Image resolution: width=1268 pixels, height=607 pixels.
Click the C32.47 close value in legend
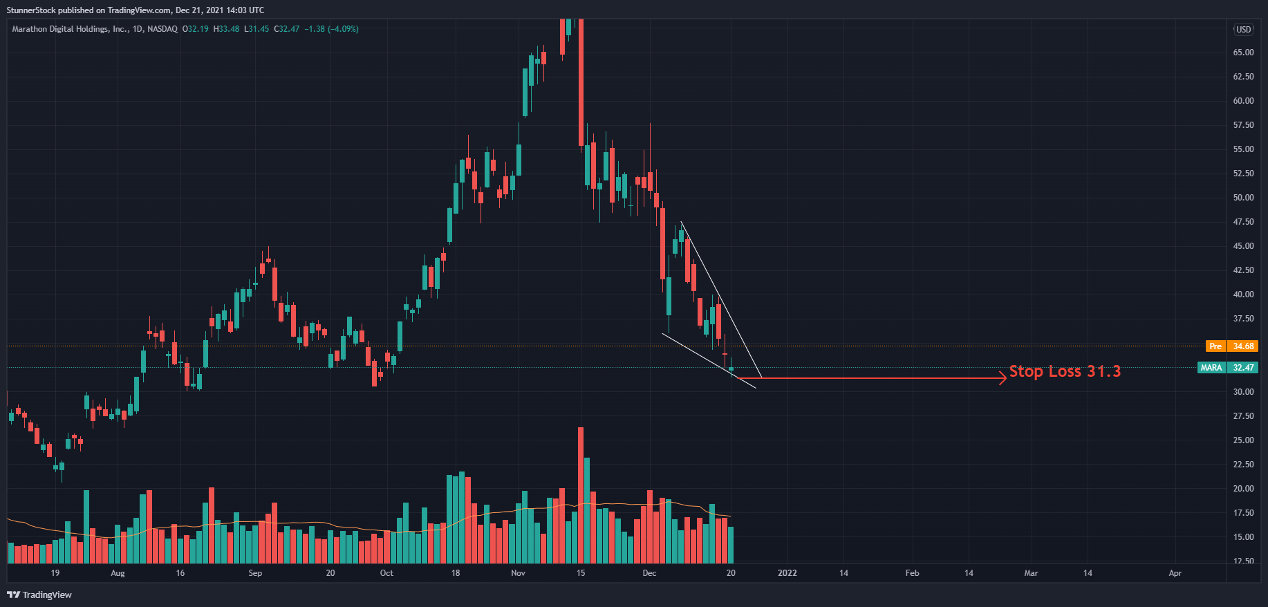pyautogui.click(x=287, y=29)
